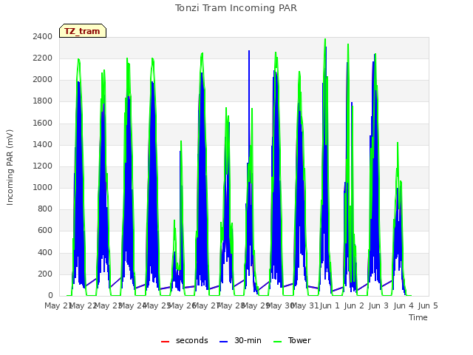Image resolution: width=473 pixels, height=355 pixels.
Task: Click the Time axis label
Action: click(x=418, y=317)
